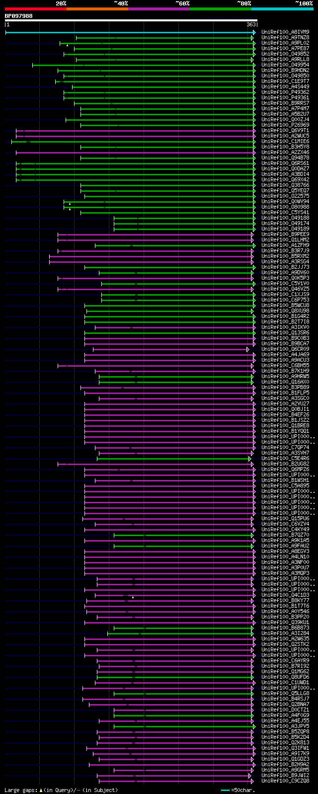
Task: Open UniRef100_Q6CR09 label
Action: click(x=285, y=349)
